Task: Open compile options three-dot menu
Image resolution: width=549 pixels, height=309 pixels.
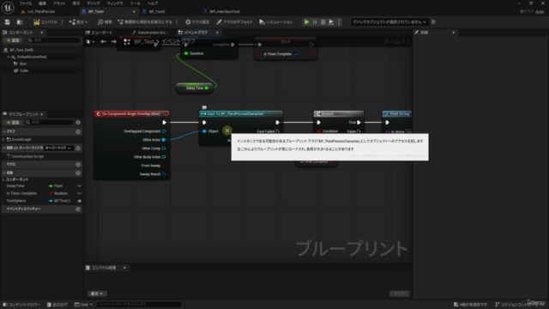Action: click(x=63, y=22)
